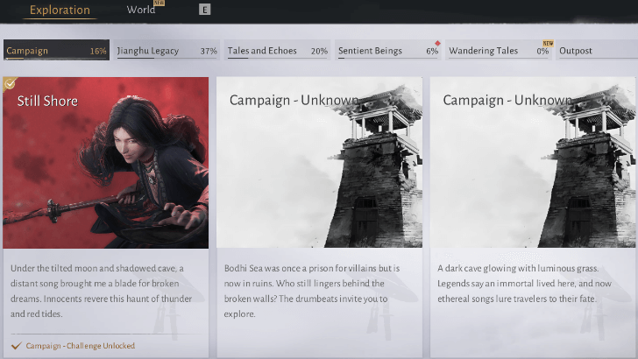This screenshot has height=359, width=638.
Task: Select the Campaign category tab
Action: 57,50
